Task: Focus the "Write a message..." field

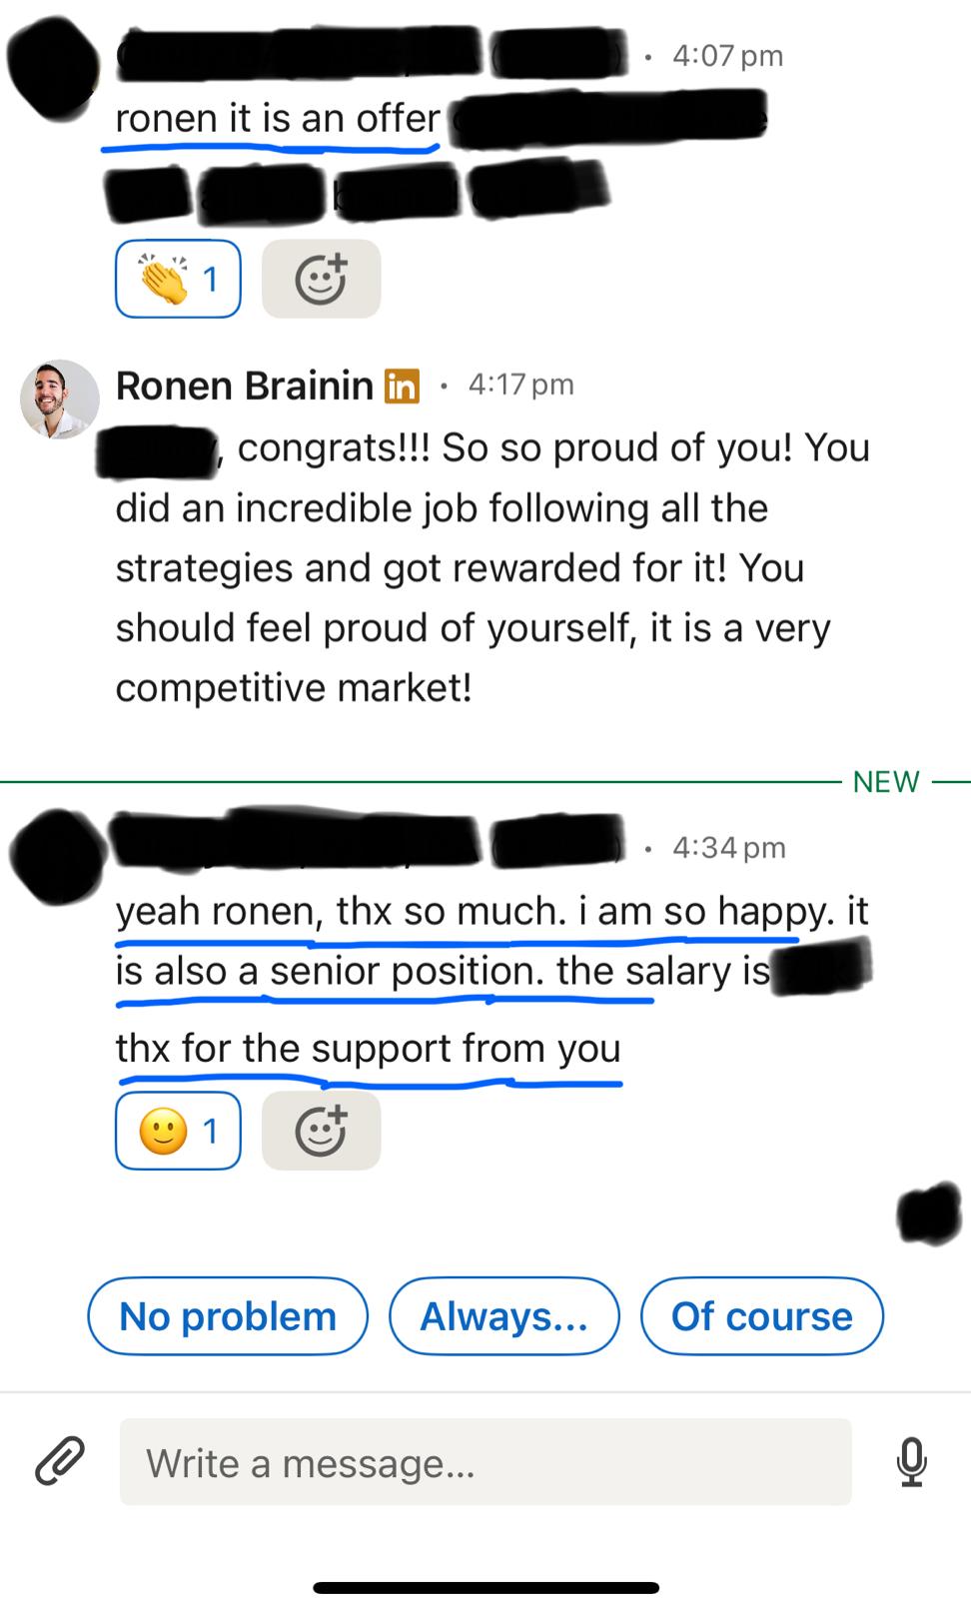Action: point(485,1462)
